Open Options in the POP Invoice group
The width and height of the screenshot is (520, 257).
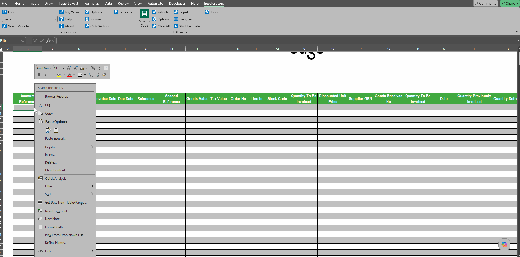pos(161,19)
